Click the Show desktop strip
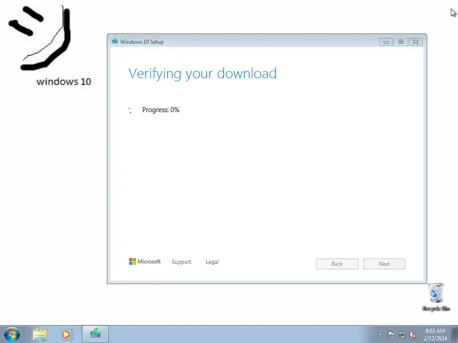The width and height of the screenshot is (458, 343). click(x=454, y=334)
